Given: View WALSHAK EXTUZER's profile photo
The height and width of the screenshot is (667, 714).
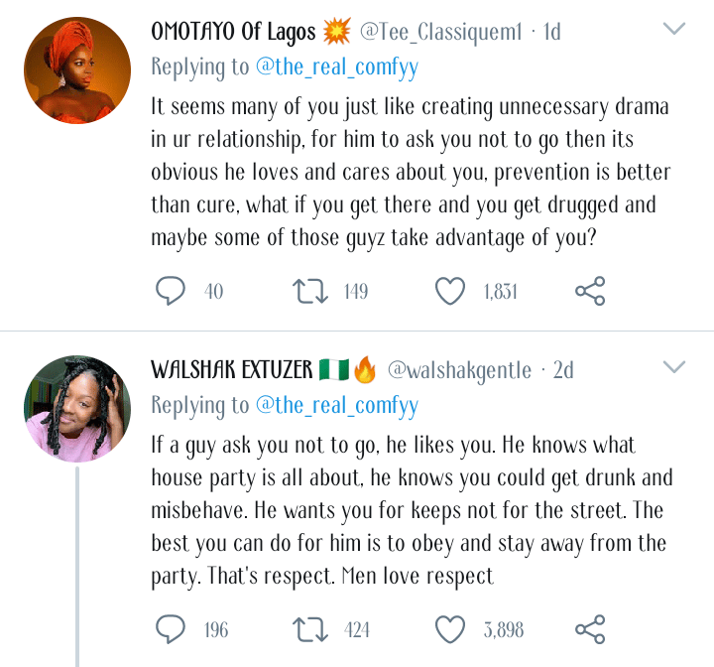Looking at the screenshot, I should point(77,409).
